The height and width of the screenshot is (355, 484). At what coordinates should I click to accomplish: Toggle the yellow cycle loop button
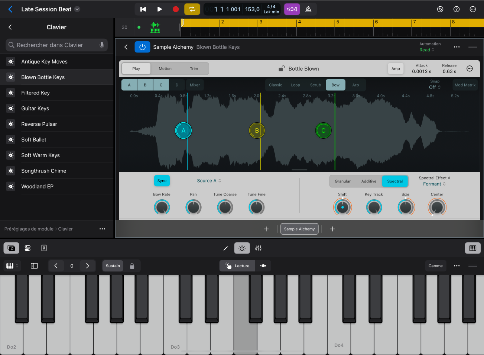tap(192, 9)
